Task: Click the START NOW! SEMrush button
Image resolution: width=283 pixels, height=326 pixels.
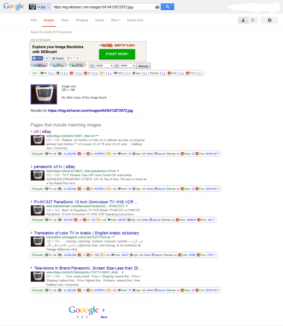Action: tap(117, 54)
